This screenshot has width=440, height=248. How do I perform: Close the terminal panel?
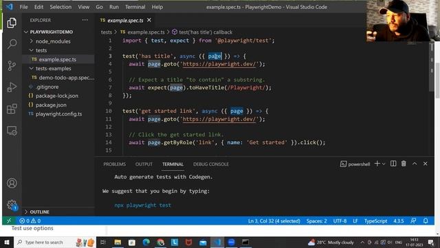pos(425,164)
